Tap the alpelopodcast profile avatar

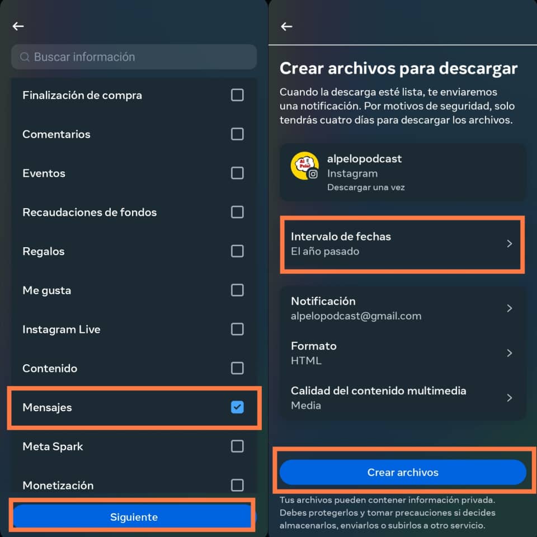coord(304,166)
